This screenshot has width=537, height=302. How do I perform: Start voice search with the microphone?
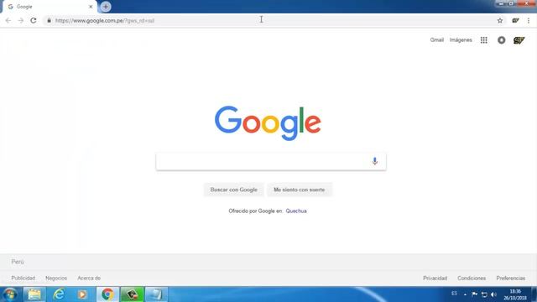coord(375,161)
